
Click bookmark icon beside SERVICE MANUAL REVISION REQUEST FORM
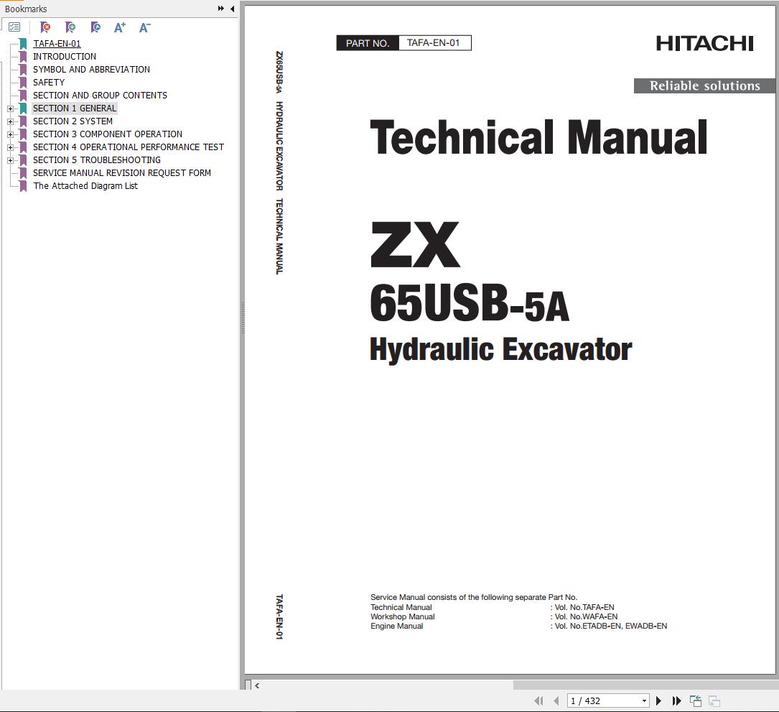click(23, 173)
